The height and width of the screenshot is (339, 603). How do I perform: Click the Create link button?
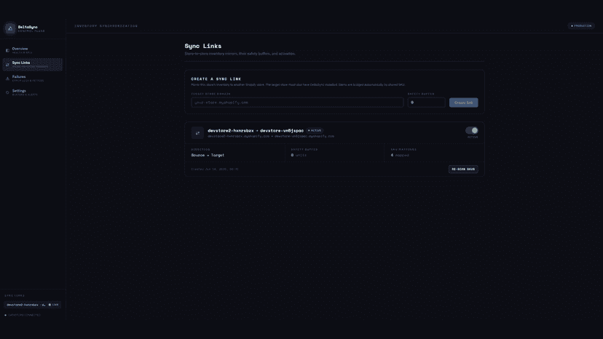click(x=463, y=103)
